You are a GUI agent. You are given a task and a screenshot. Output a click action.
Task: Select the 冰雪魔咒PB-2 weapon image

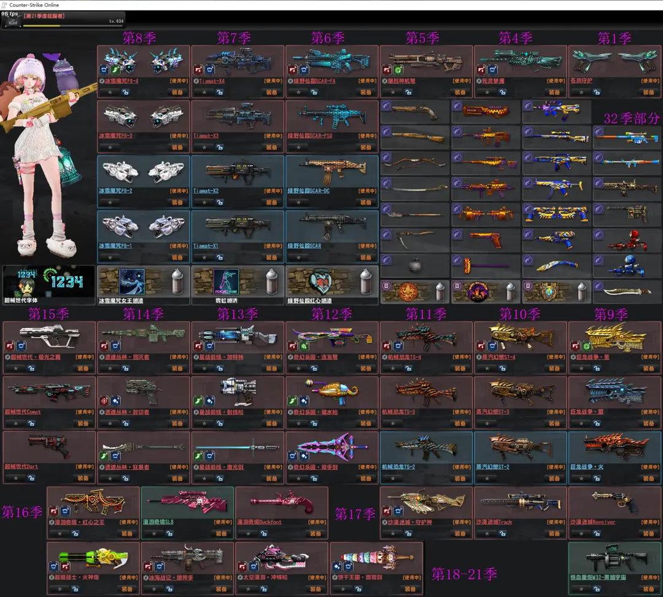tap(143, 171)
